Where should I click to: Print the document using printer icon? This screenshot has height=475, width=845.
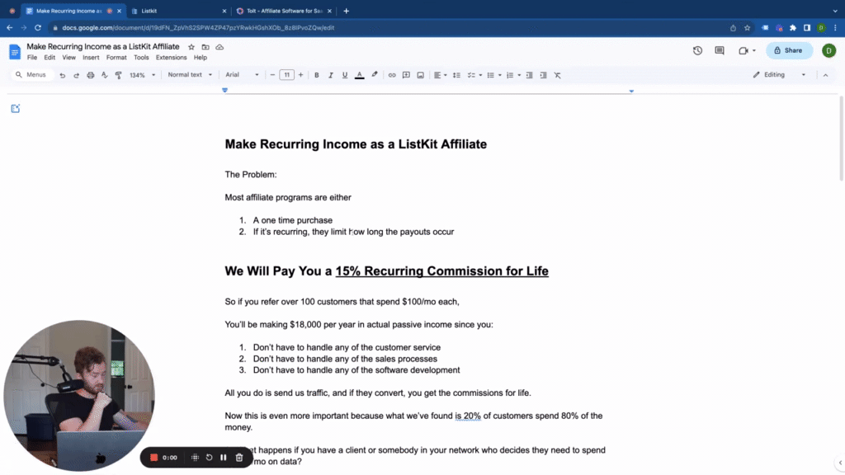91,75
